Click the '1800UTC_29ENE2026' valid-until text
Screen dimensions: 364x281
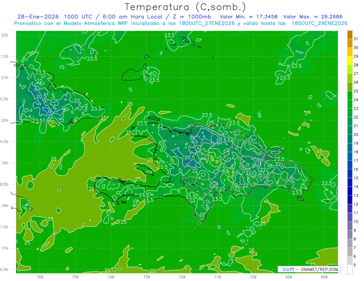[319, 23]
